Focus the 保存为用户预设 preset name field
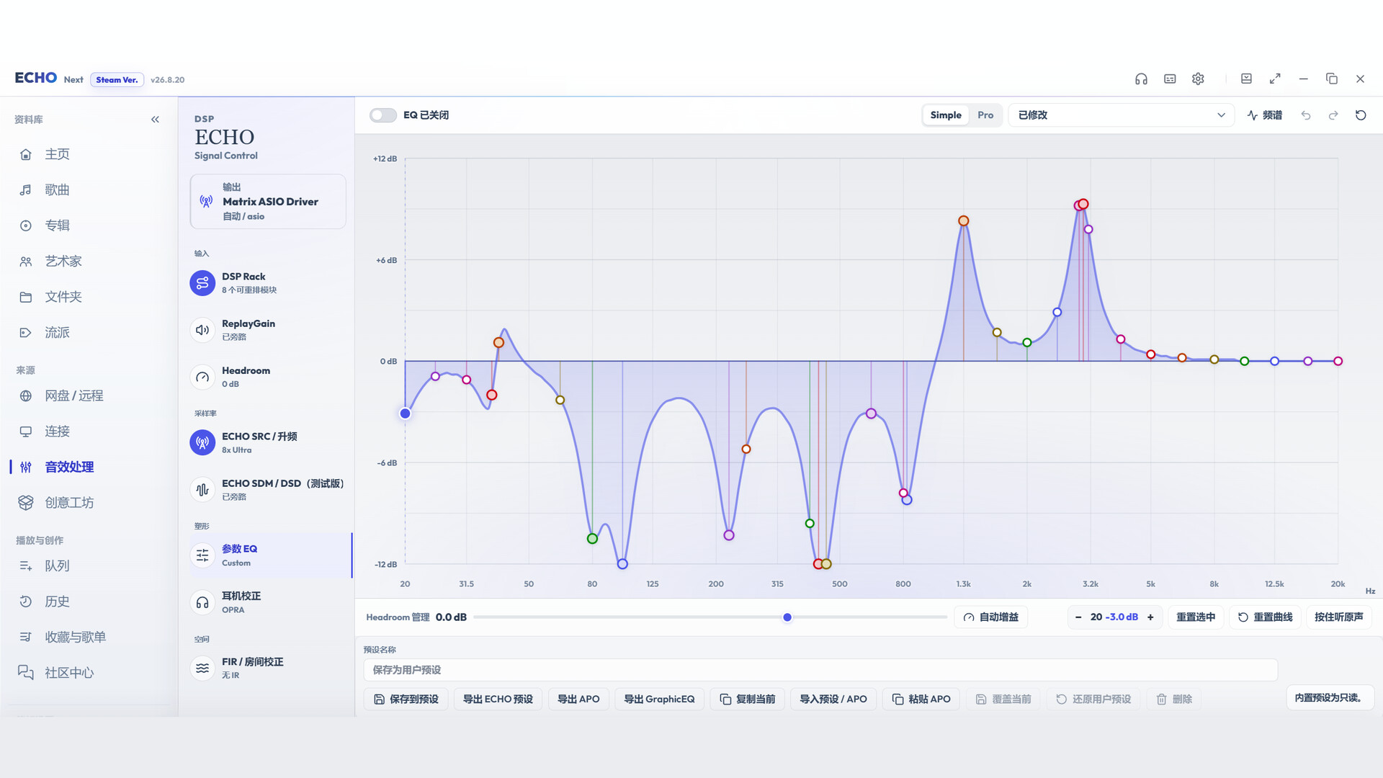Viewport: 1383px width, 778px height. click(x=820, y=670)
